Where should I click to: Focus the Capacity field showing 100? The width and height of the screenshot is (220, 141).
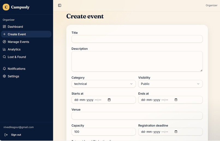click(x=103, y=132)
